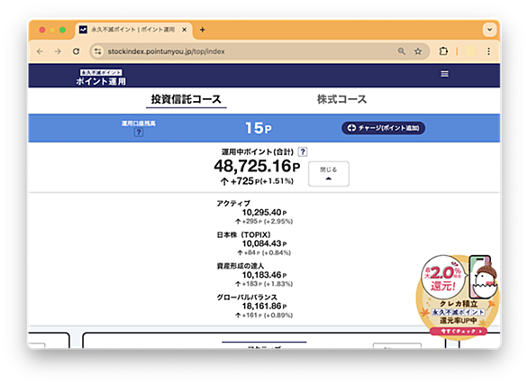Screen dimensions: 528x385
Task: Reload the page with the refresh icon
Action: point(76,51)
